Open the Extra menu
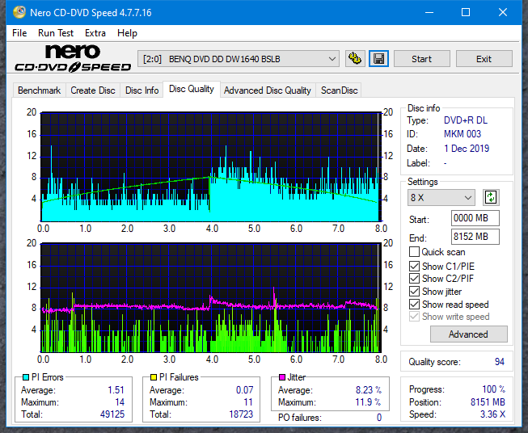This screenshot has width=528, height=433. click(95, 33)
